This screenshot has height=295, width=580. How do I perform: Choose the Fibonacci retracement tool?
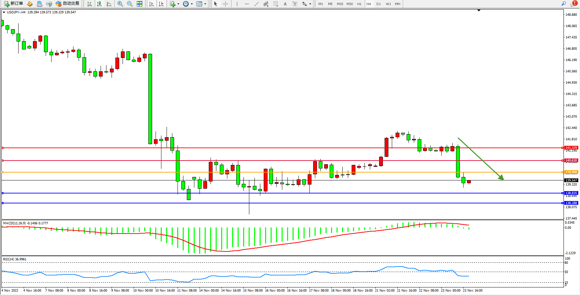276,4
